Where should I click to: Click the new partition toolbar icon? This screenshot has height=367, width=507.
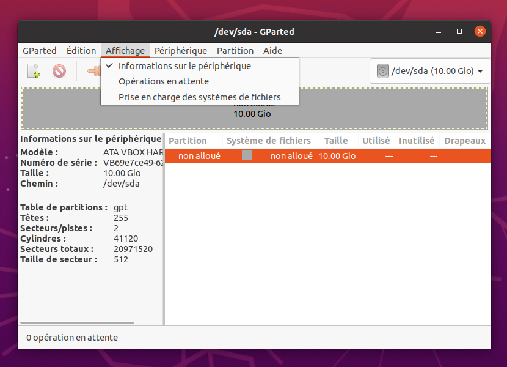click(34, 71)
